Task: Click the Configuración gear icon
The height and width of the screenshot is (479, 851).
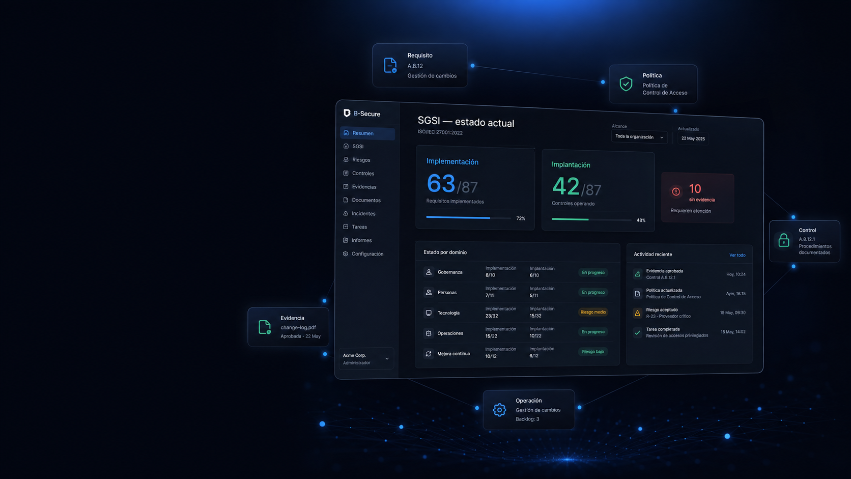Action: 346,253
